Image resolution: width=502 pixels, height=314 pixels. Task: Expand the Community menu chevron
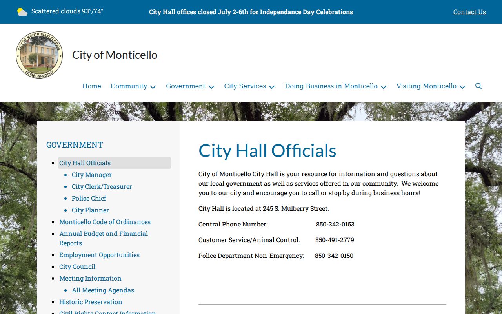coord(153,87)
